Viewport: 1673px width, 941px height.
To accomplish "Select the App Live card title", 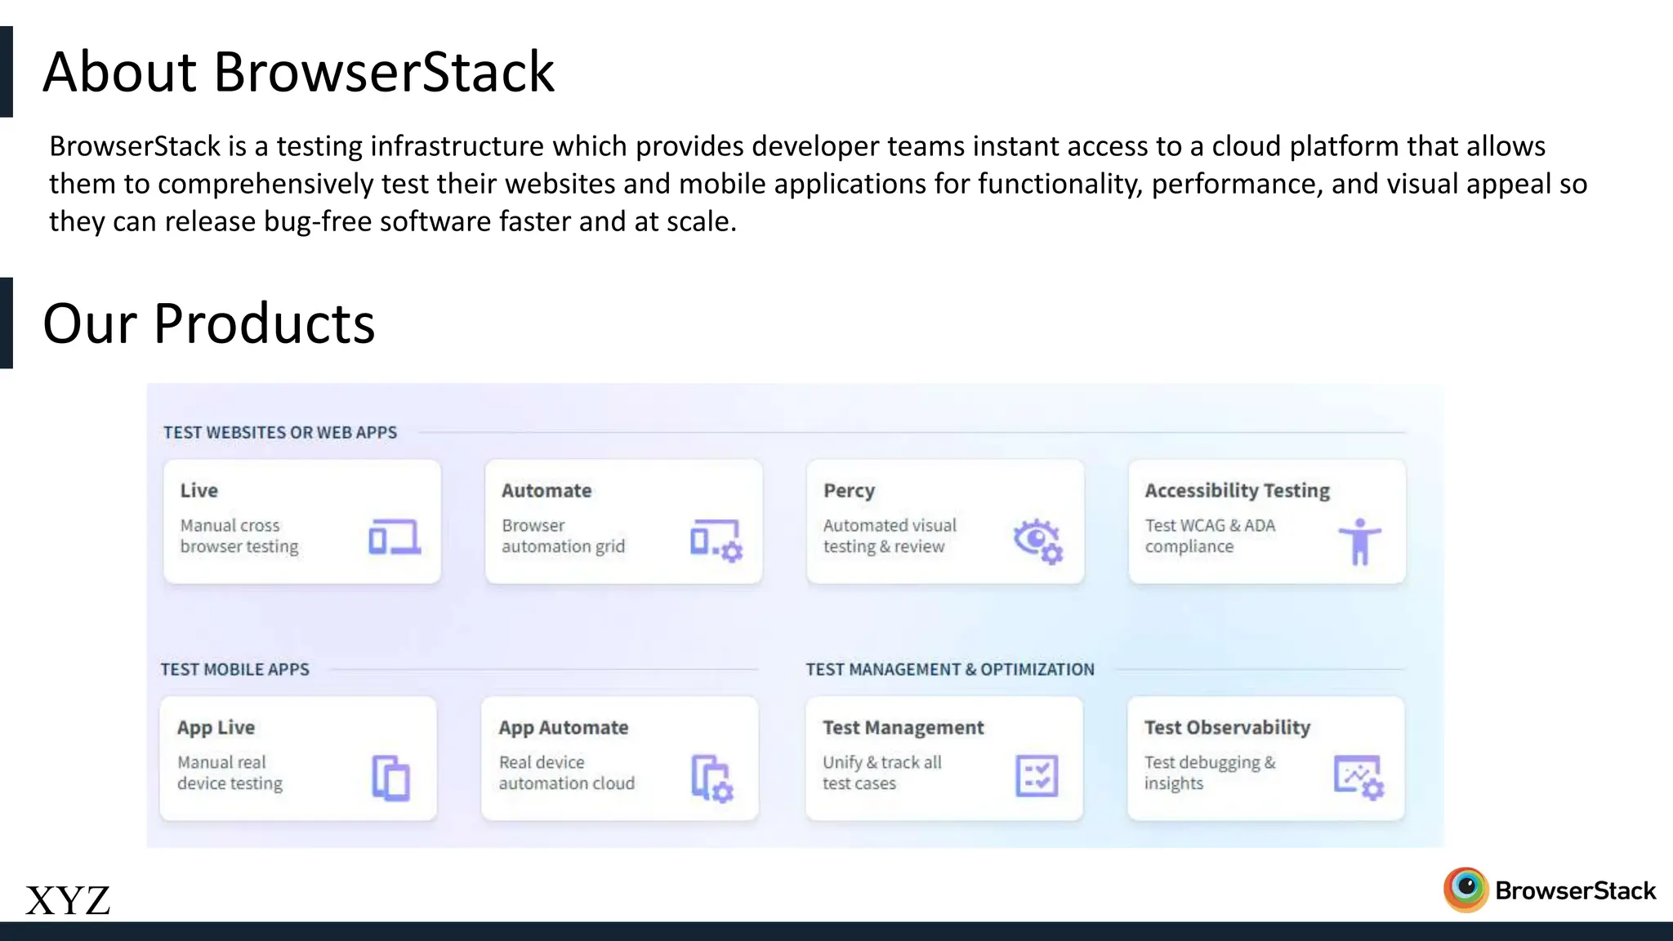I will pyautogui.click(x=216, y=727).
